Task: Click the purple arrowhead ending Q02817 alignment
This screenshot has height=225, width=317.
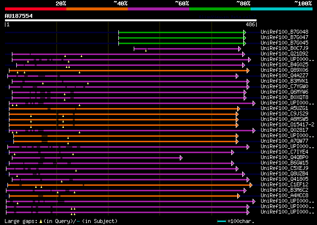Action: [254, 131]
